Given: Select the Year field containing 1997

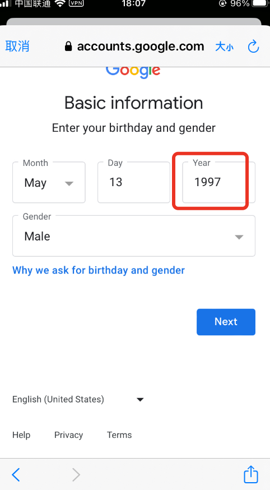Looking at the screenshot, I should [x=218, y=182].
